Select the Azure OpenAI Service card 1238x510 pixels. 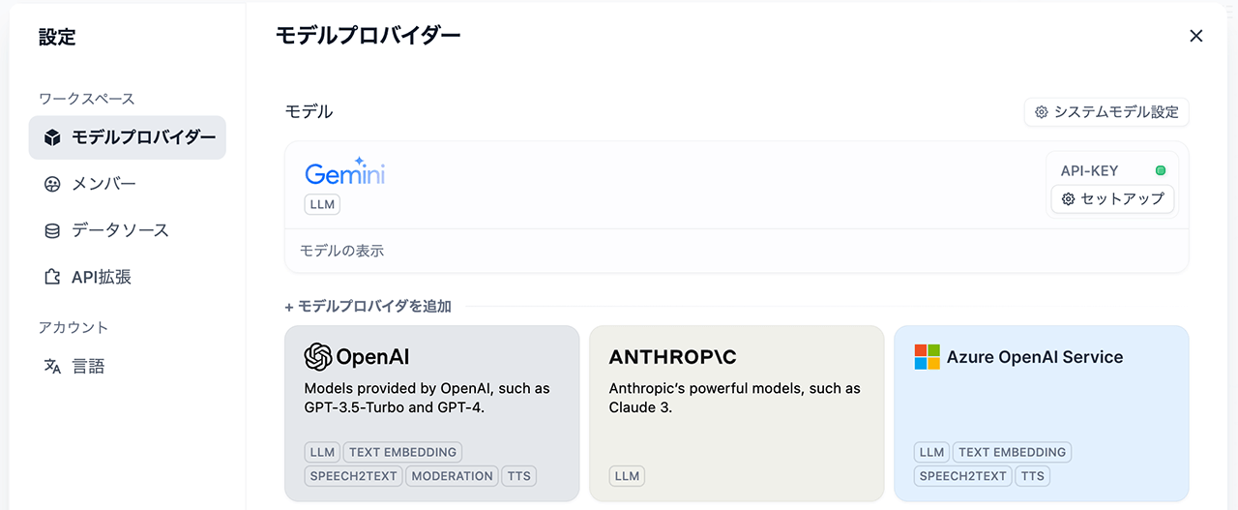click(1041, 413)
